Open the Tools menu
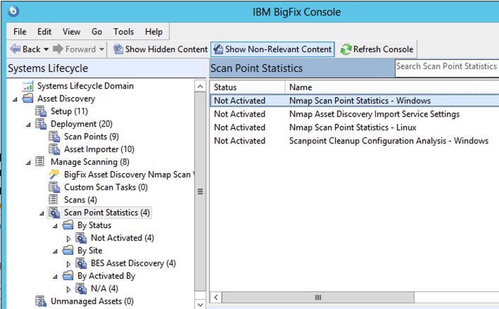This screenshot has height=309, width=499. click(123, 32)
